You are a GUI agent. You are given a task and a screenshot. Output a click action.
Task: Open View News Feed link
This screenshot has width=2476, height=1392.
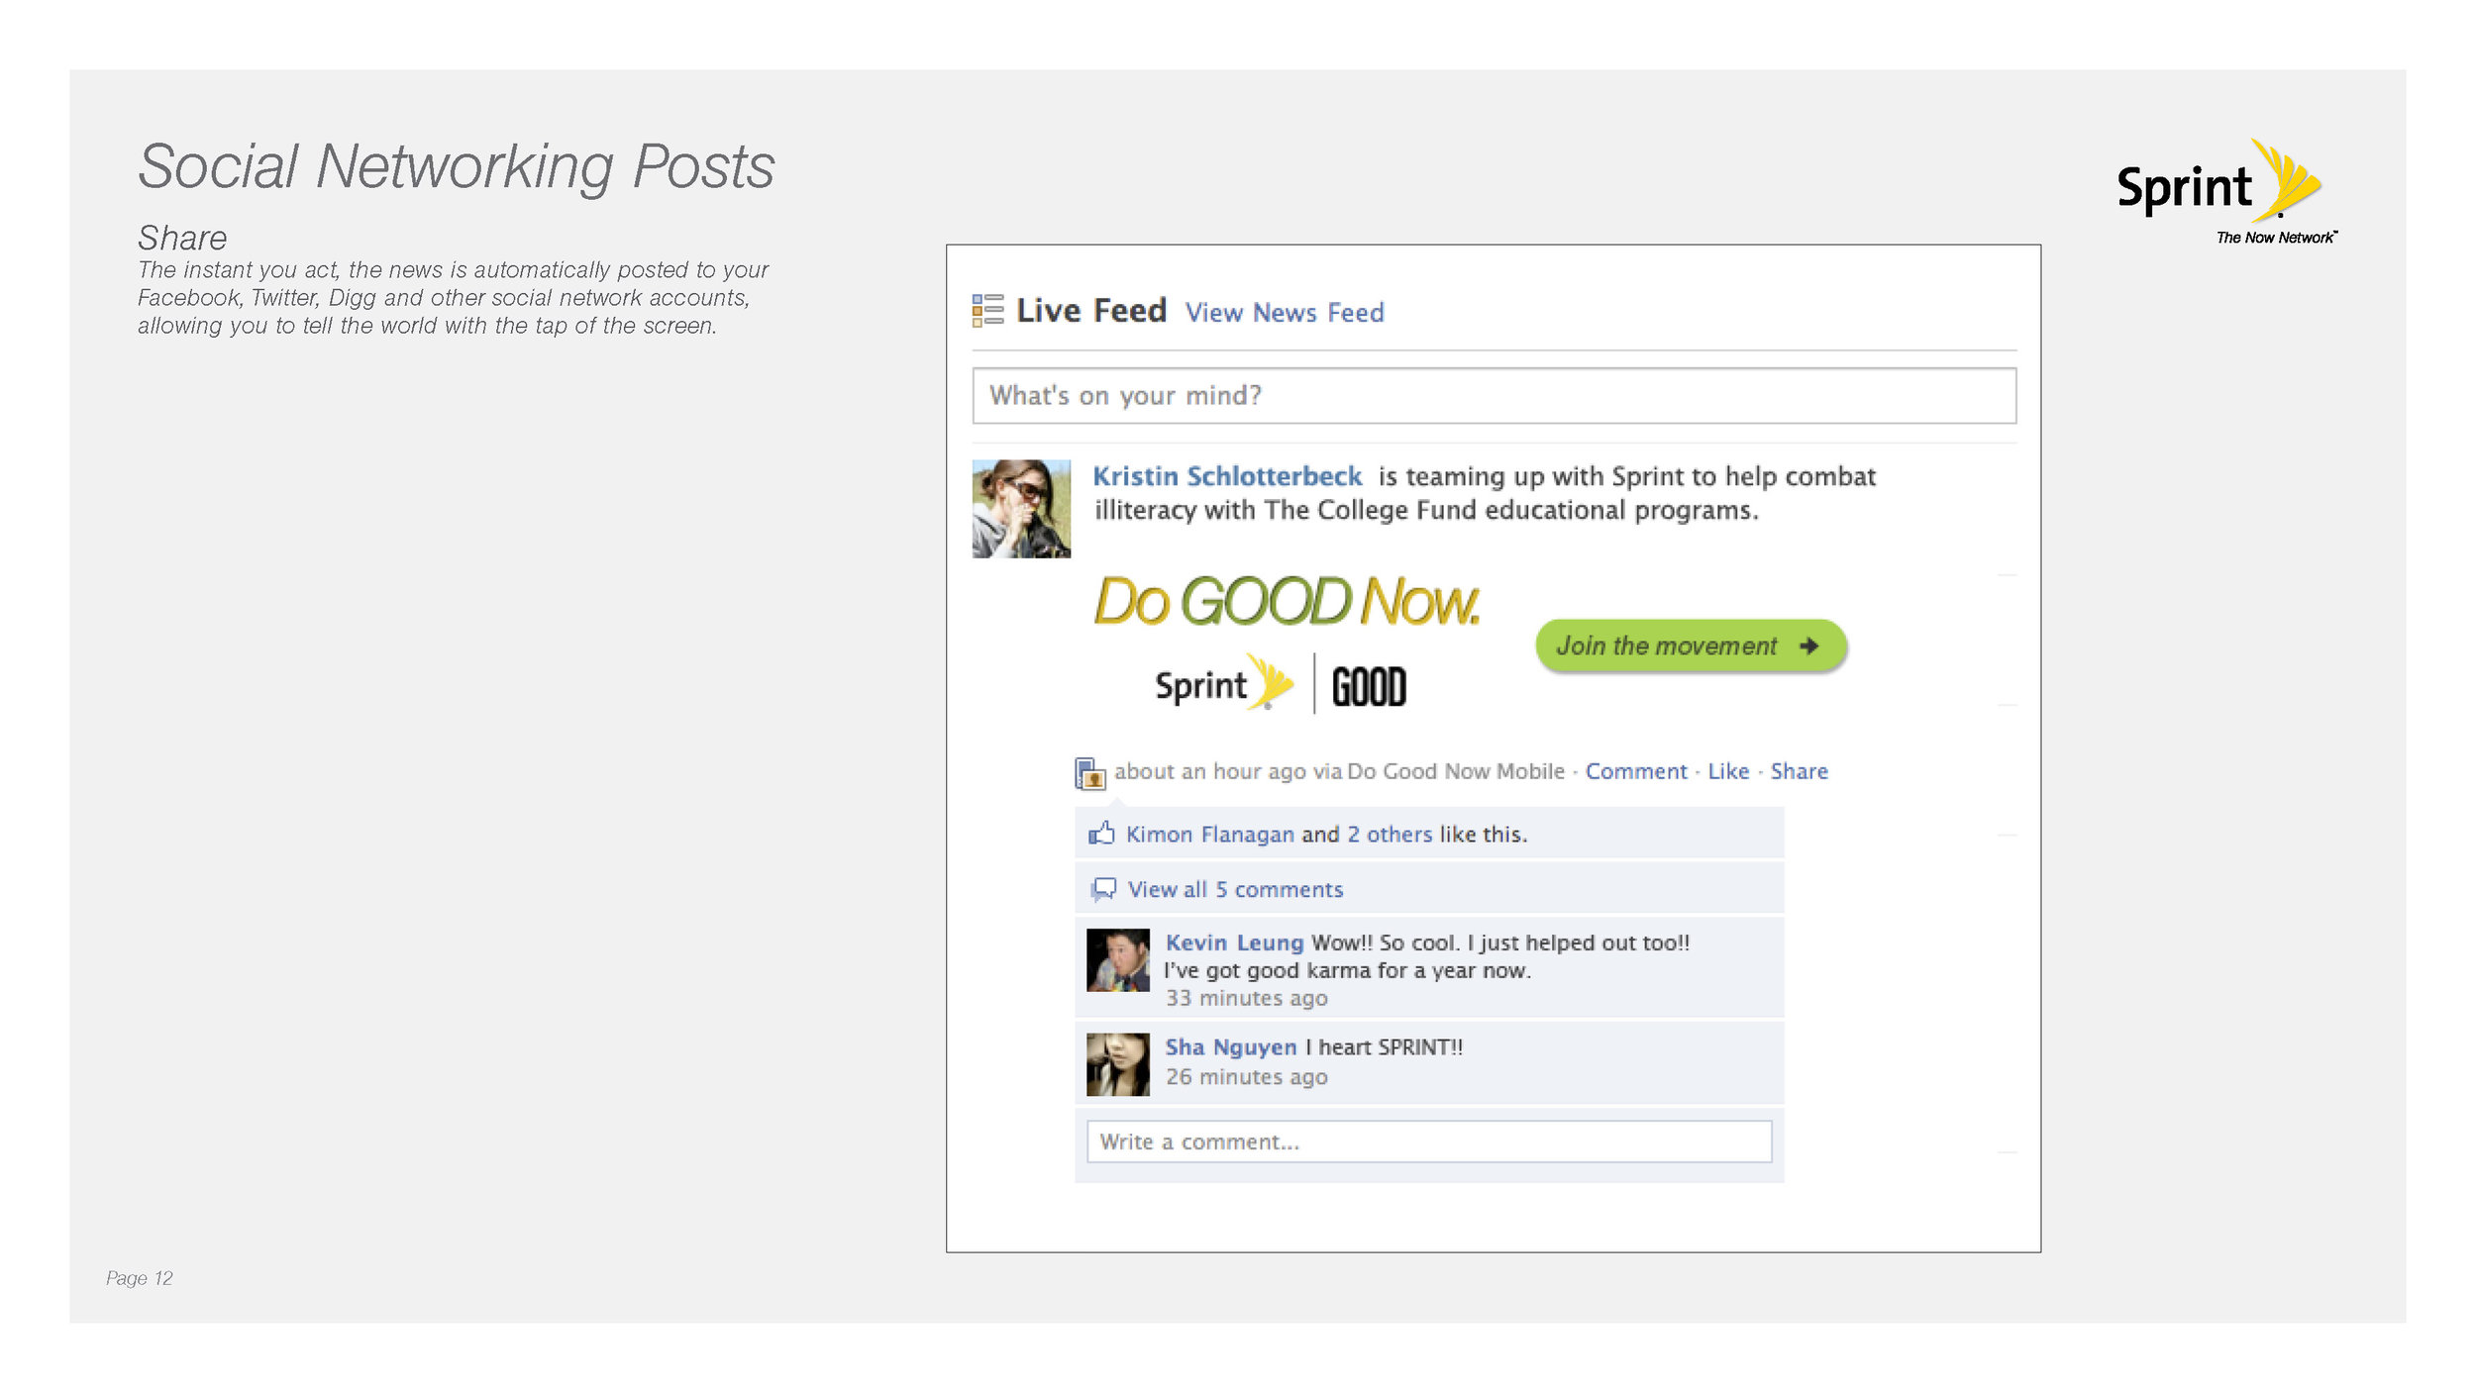click(1285, 313)
